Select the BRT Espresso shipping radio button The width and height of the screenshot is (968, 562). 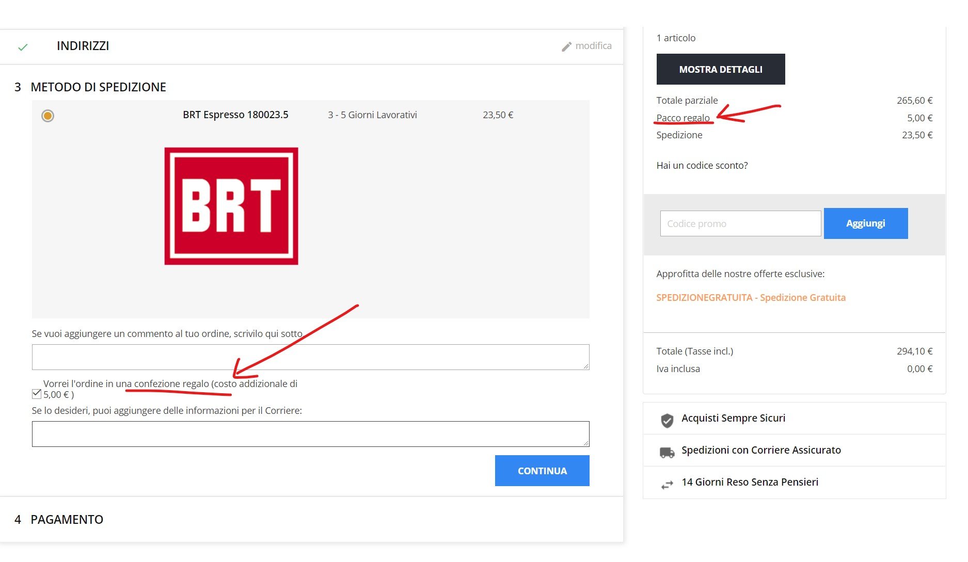coord(47,116)
